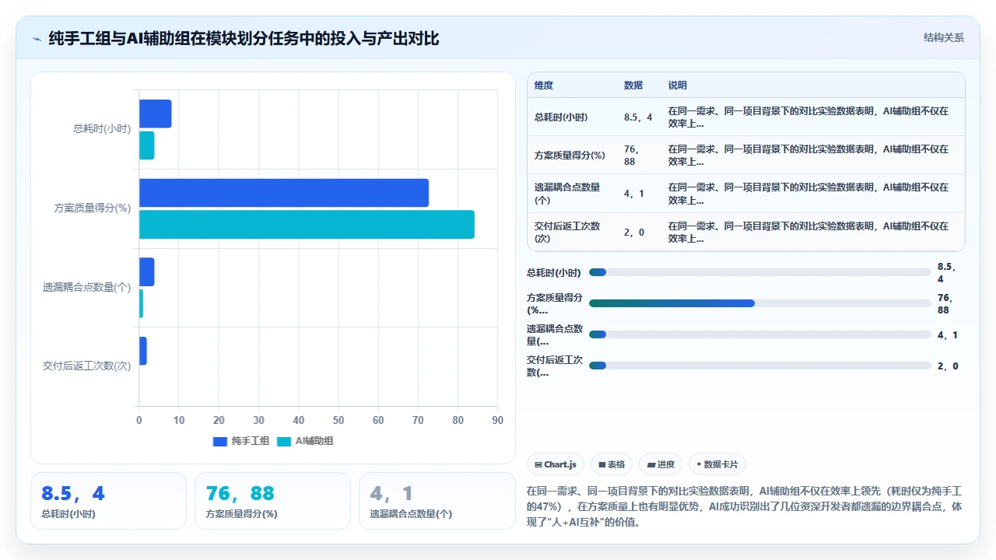Click the cyan AI辅助组 legend swatch
Screen dimensions: 996x560
point(285,442)
